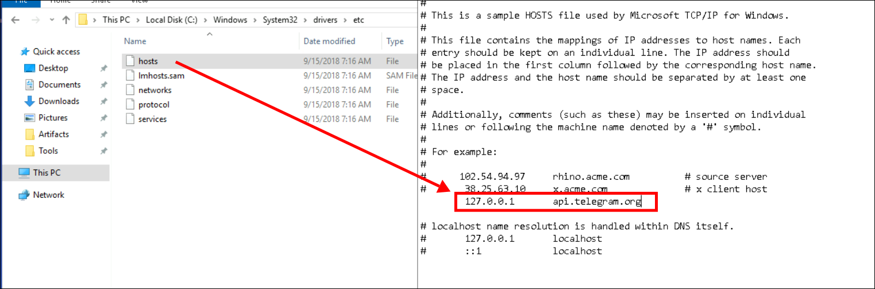Navigate to drivers breadcrumb segment

pos(326,20)
